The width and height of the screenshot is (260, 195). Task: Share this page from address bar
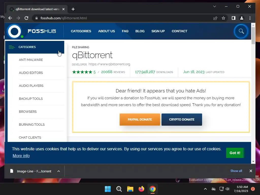215,18
